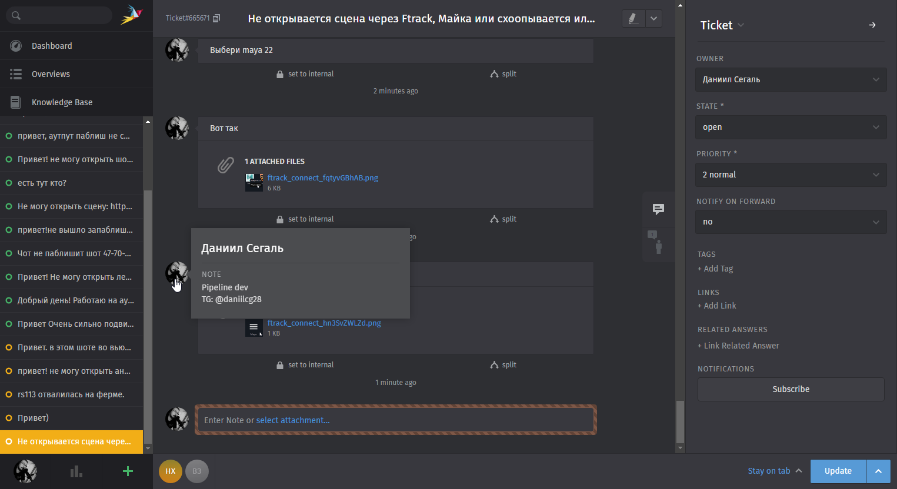Open the State dropdown set to open

791,128
